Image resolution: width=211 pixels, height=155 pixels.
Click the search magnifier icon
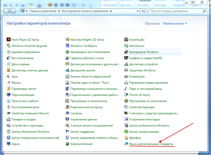pos(204,11)
